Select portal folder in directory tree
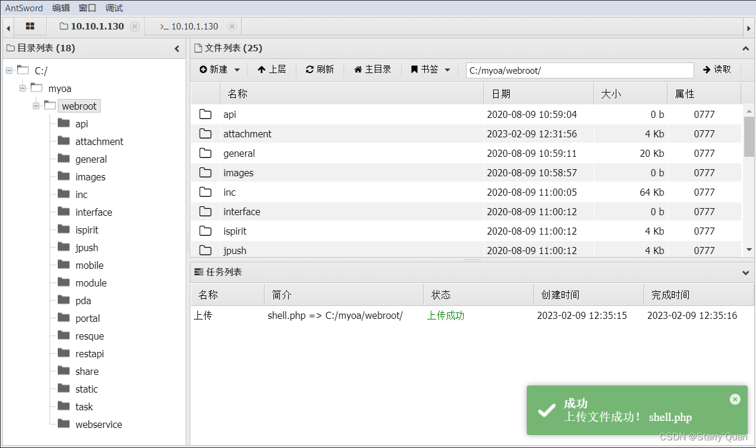The width and height of the screenshot is (756, 448). click(87, 318)
